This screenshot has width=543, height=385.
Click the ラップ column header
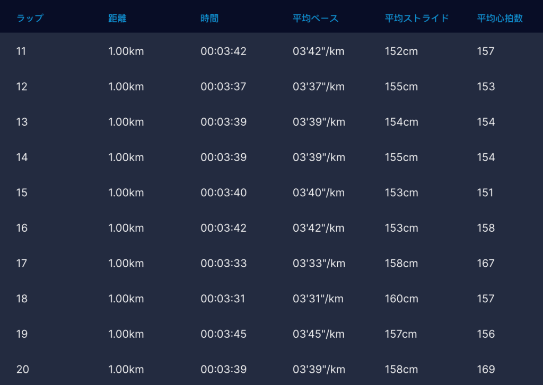pyautogui.click(x=30, y=19)
